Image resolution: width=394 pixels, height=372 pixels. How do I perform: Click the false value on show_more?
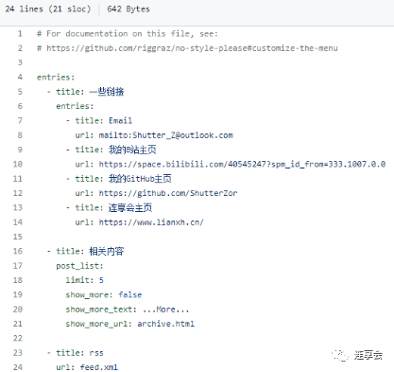130,294
